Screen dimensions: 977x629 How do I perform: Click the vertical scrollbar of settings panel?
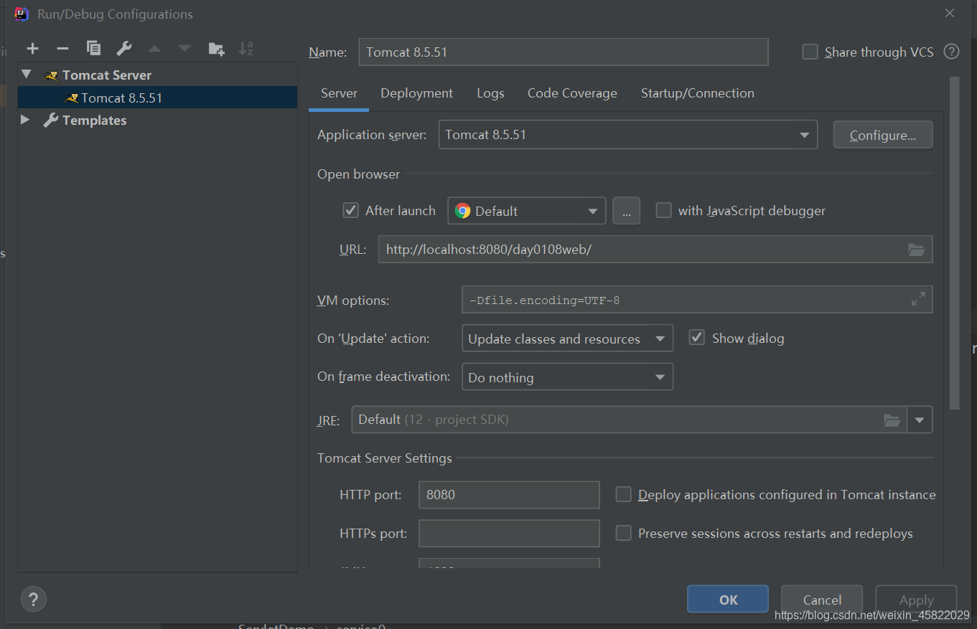click(x=954, y=244)
